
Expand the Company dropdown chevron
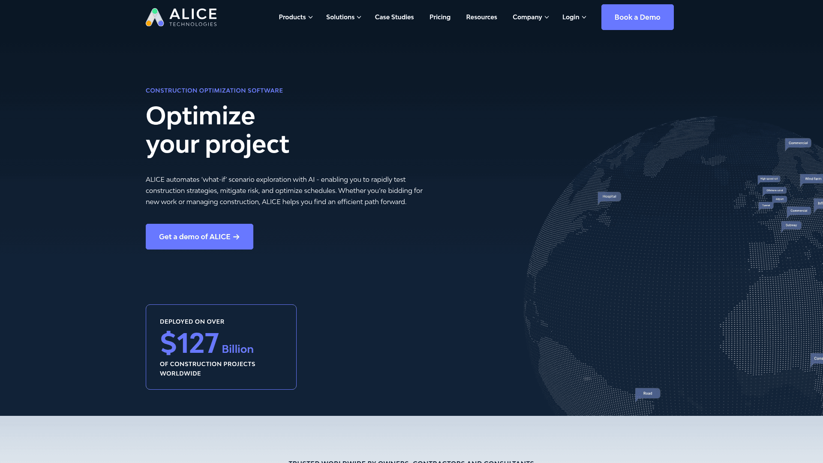(x=547, y=17)
